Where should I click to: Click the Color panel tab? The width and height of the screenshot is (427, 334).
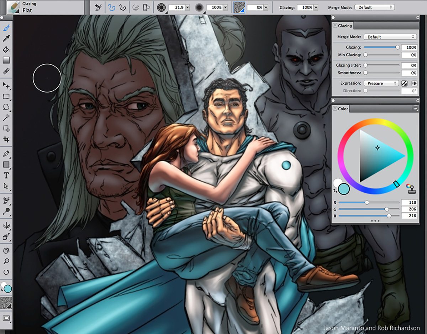(343, 109)
